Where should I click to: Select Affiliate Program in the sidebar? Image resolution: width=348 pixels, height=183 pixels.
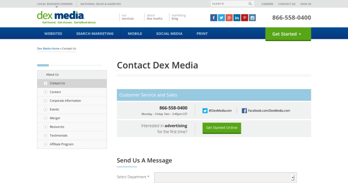[72, 145]
